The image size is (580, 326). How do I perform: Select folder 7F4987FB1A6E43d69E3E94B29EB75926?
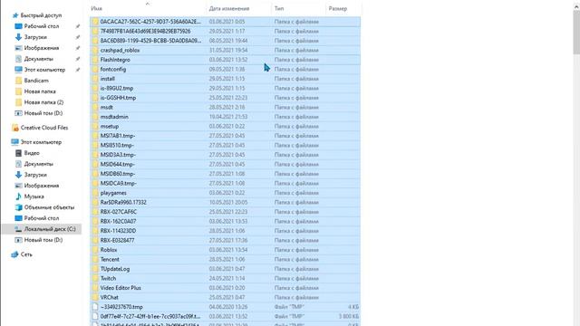coord(145,31)
